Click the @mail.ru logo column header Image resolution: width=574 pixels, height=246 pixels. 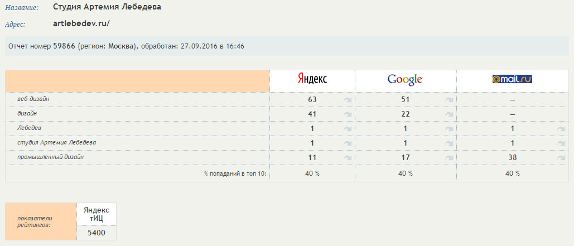click(512, 79)
